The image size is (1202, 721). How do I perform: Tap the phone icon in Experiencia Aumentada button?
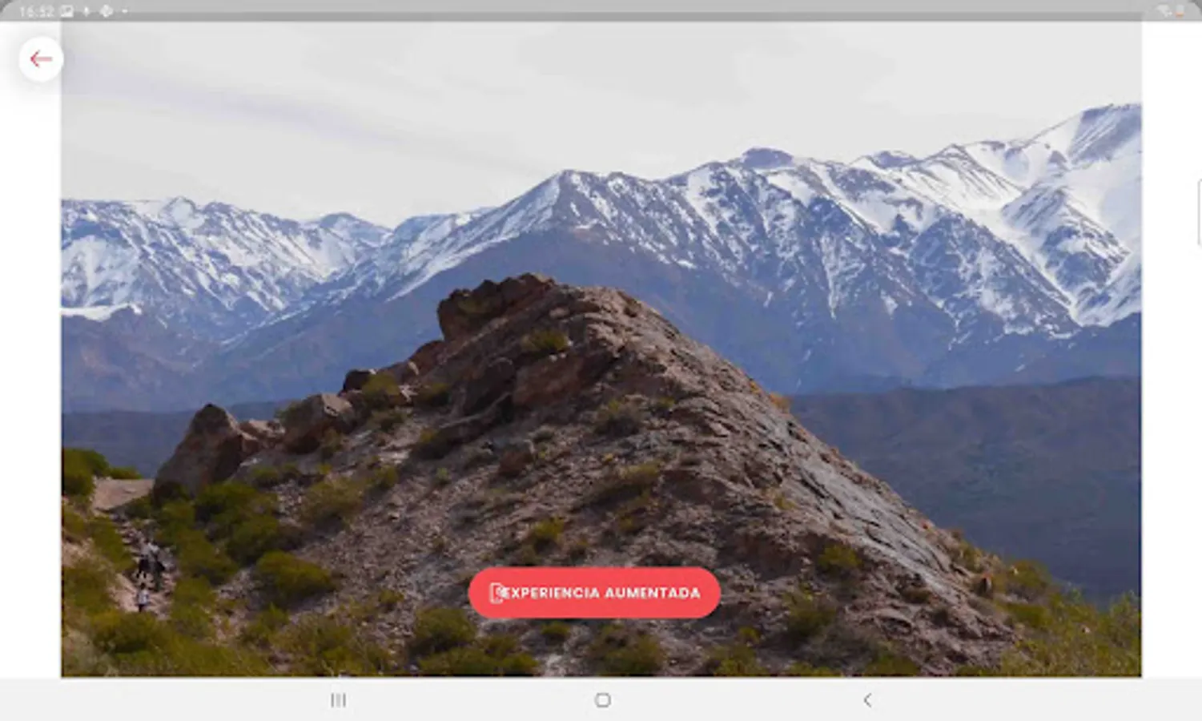496,593
